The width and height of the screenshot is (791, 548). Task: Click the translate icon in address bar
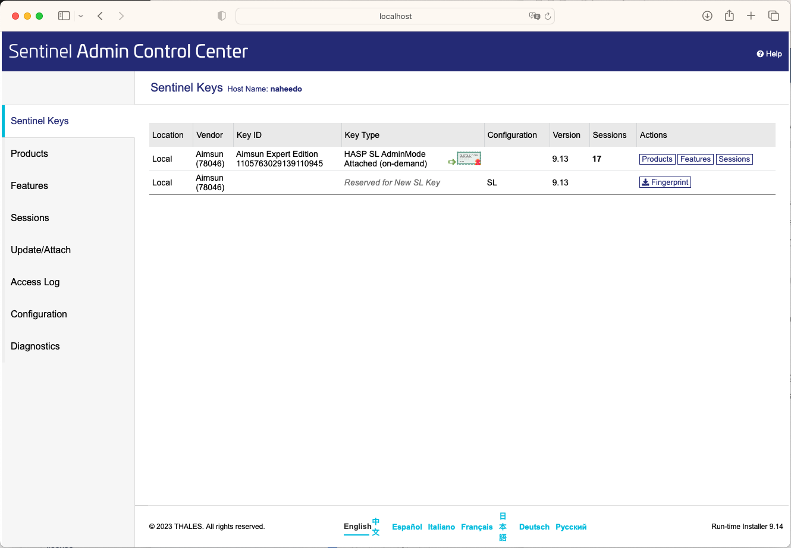click(x=534, y=17)
